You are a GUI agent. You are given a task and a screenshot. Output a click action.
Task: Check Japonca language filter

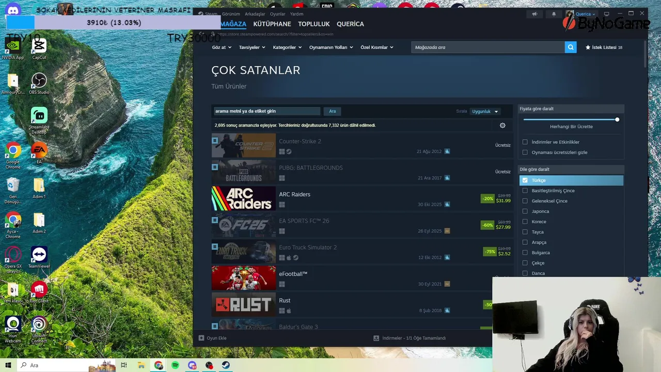point(525,211)
